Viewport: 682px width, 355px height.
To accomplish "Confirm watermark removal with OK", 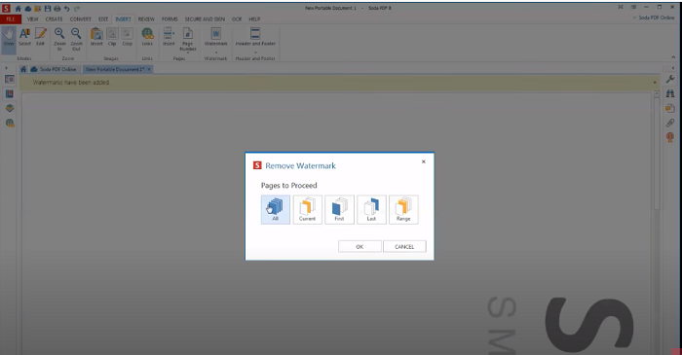I will [360, 246].
